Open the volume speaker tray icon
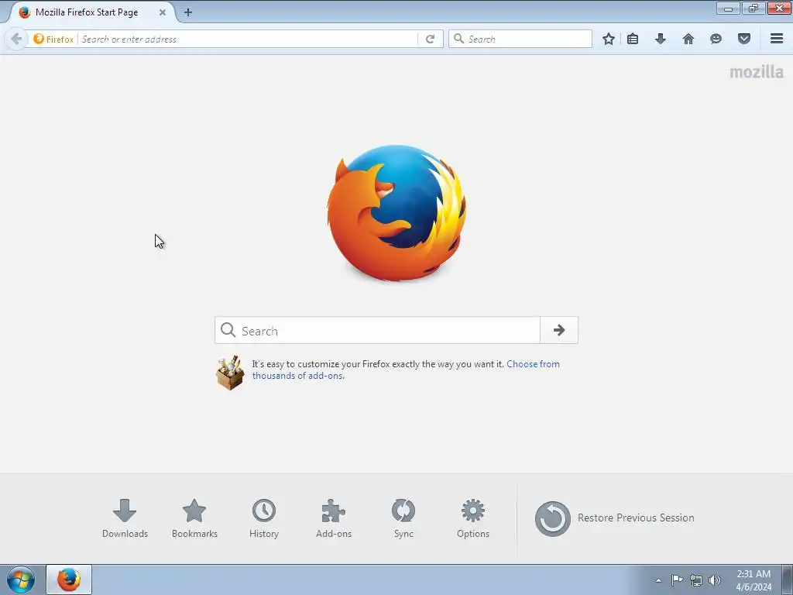 [x=714, y=580]
